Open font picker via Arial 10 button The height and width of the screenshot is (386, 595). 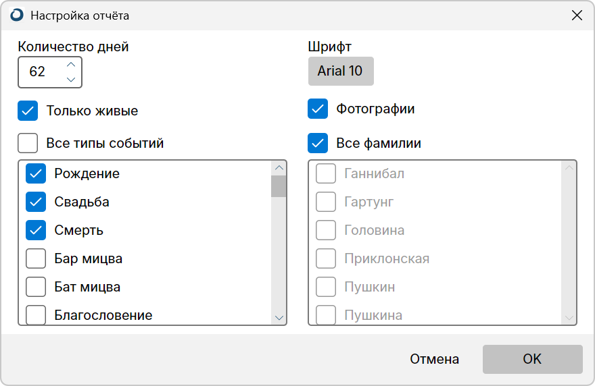coord(341,72)
